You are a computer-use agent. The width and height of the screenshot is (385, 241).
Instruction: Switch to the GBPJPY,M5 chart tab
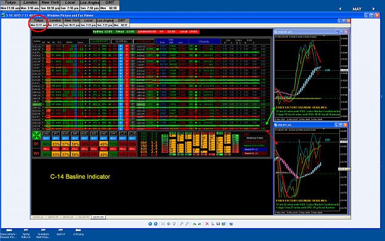click(53, 217)
